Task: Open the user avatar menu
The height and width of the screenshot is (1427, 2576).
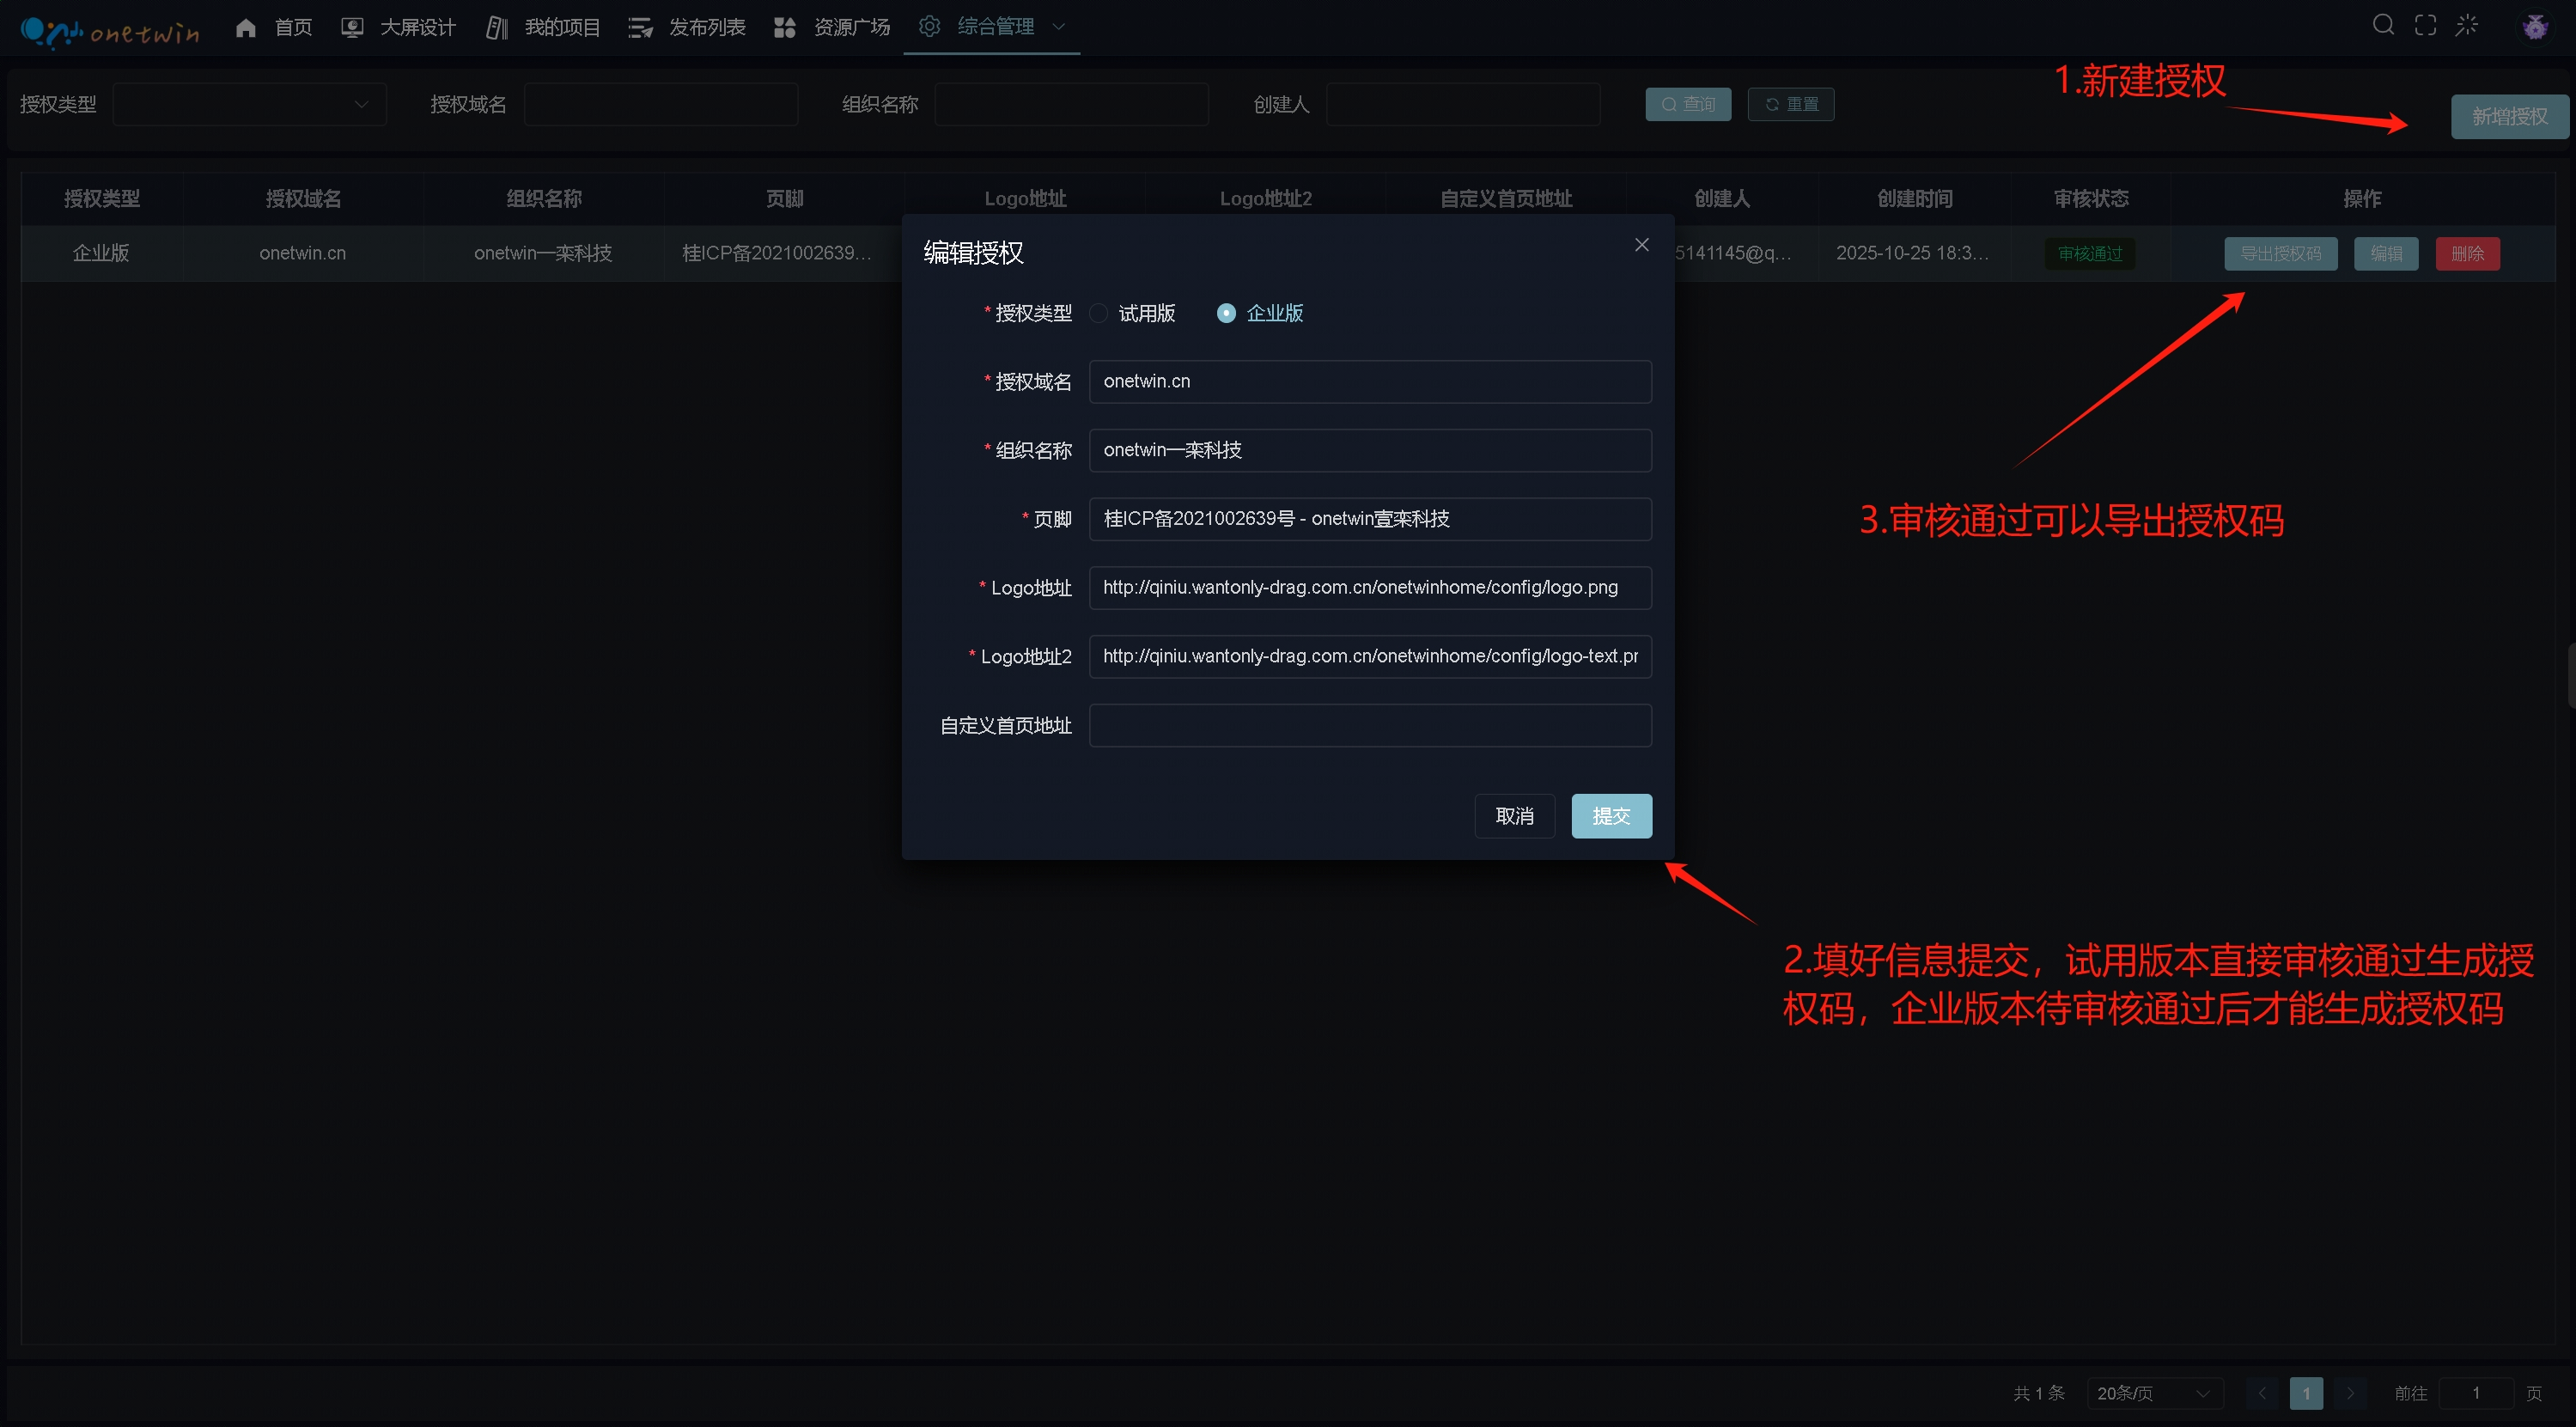Action: 2534,27
